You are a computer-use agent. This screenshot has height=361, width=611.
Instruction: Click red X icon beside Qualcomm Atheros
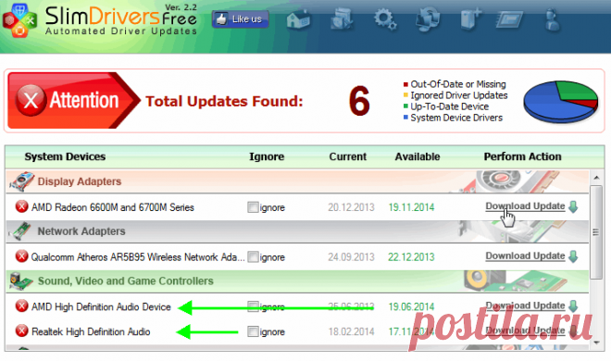pos(22,256)
